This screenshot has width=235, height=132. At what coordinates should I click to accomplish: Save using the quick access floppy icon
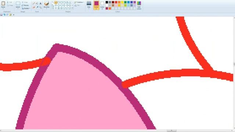coord(1,15)
